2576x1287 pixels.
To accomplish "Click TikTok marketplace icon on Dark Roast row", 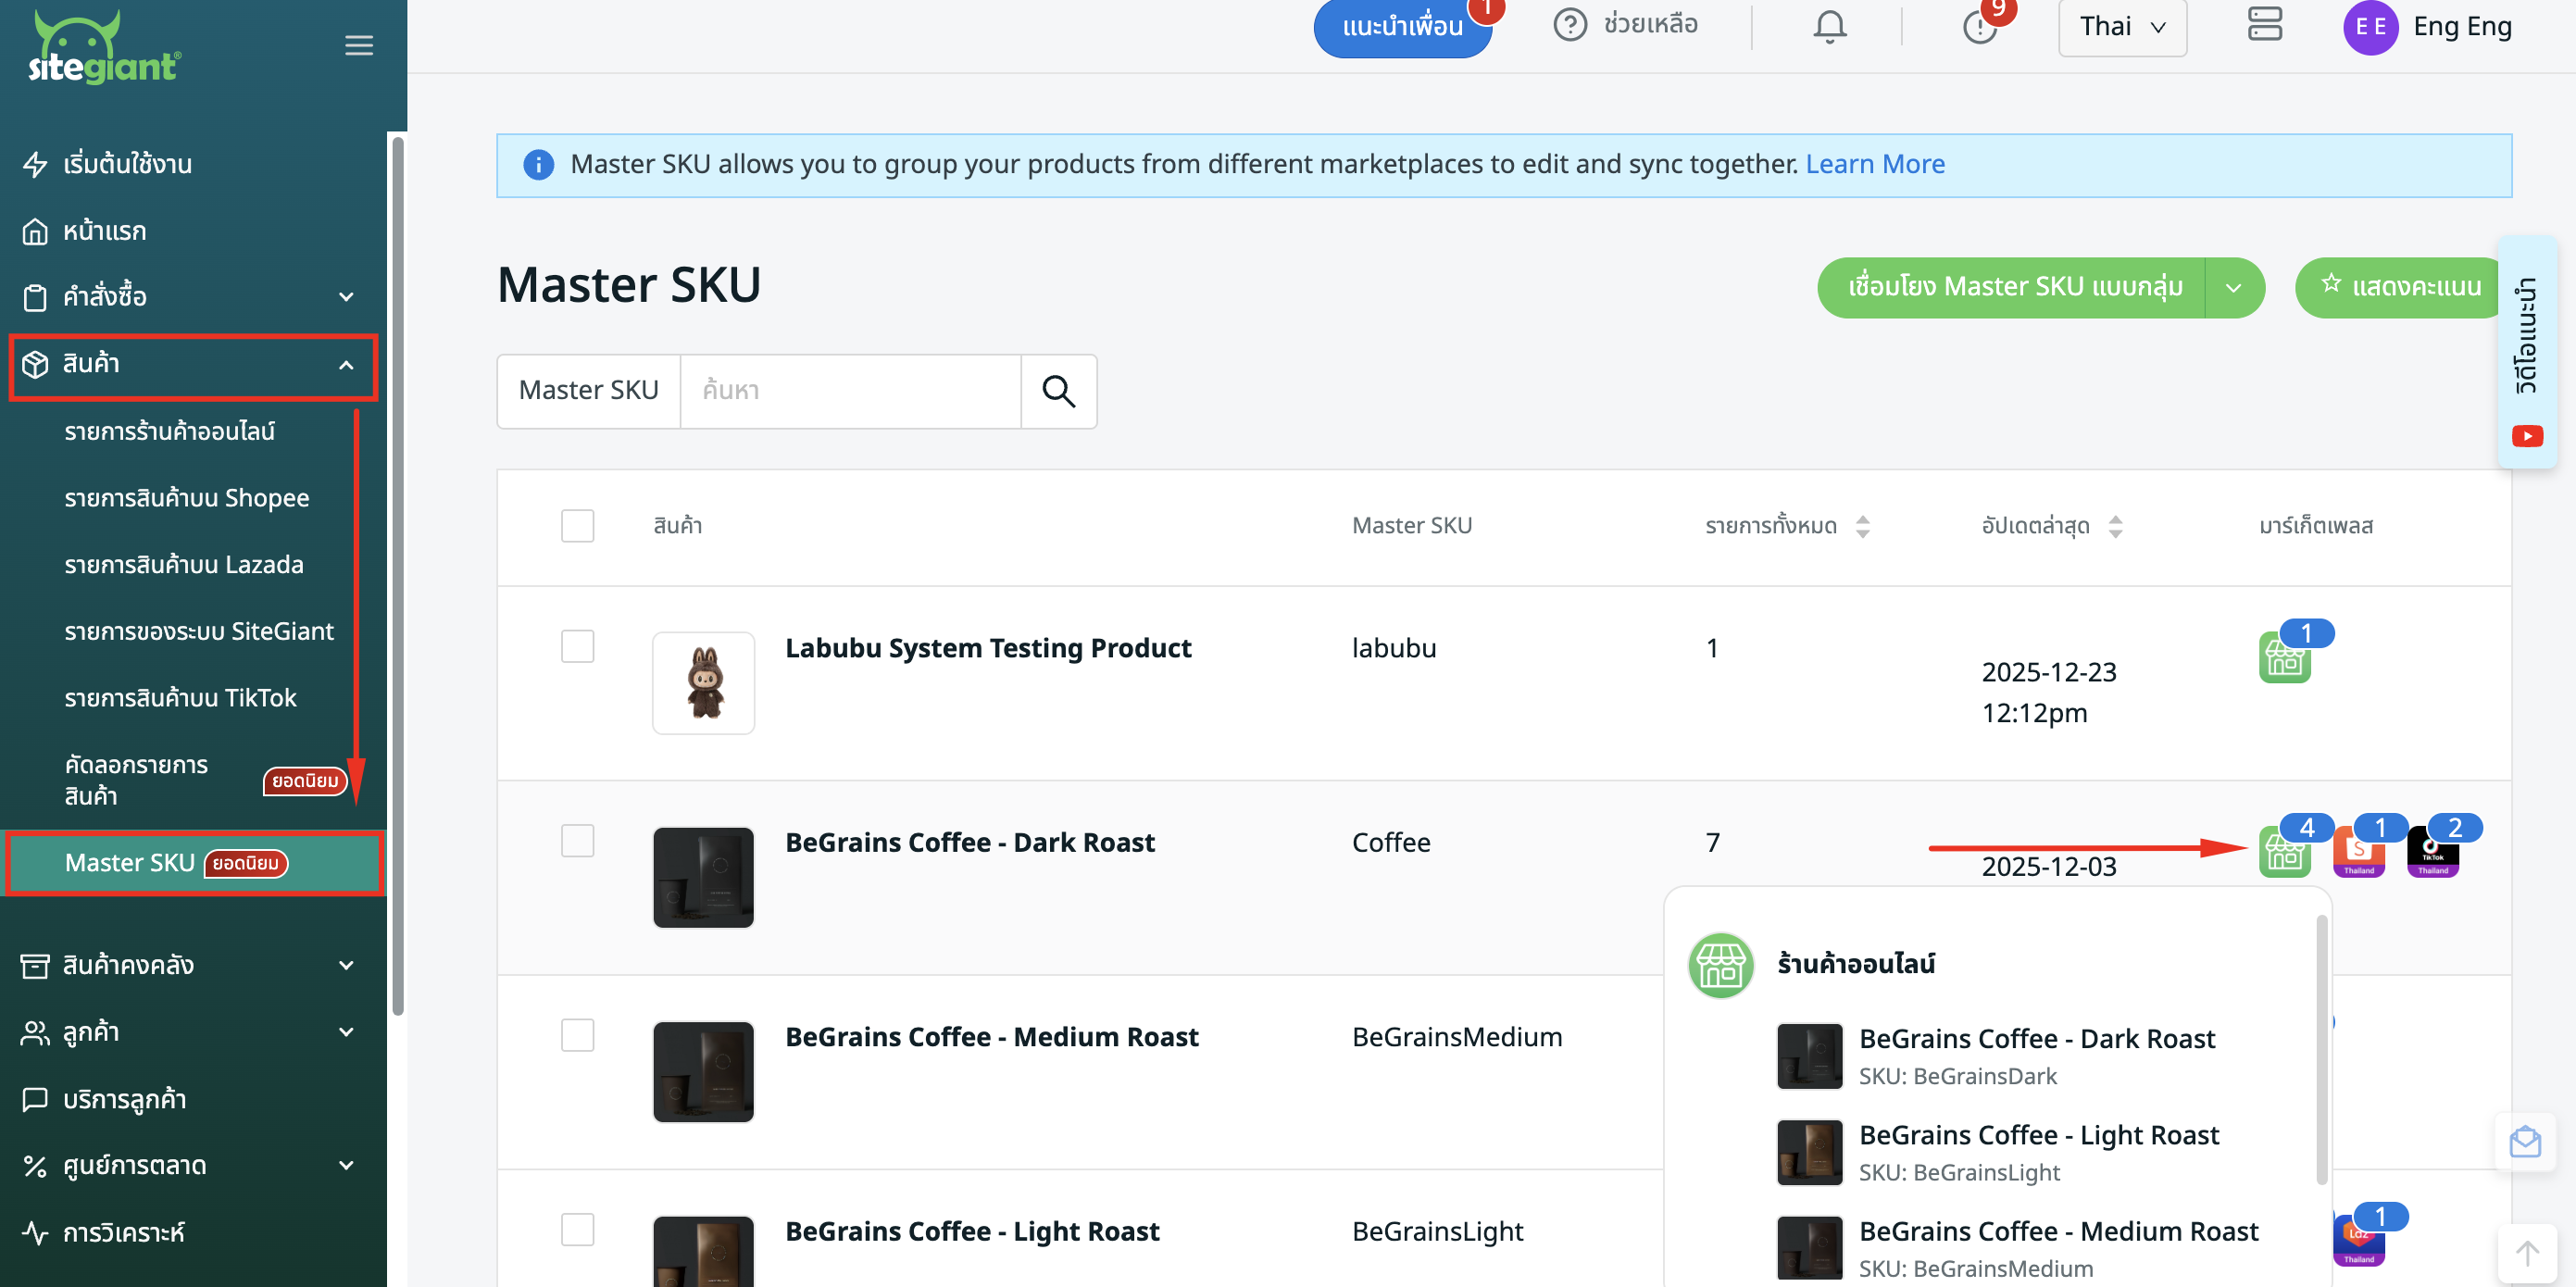I will [x=2432, y=853].
